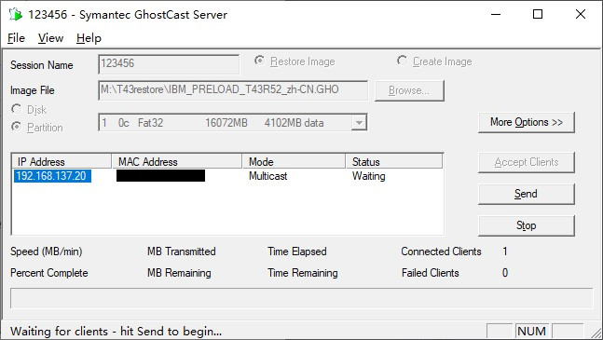Image resolution: width=603 pixels, height=340 pixels.
Task: Click the transfer progress bar
Action: [x=302, y=298]
